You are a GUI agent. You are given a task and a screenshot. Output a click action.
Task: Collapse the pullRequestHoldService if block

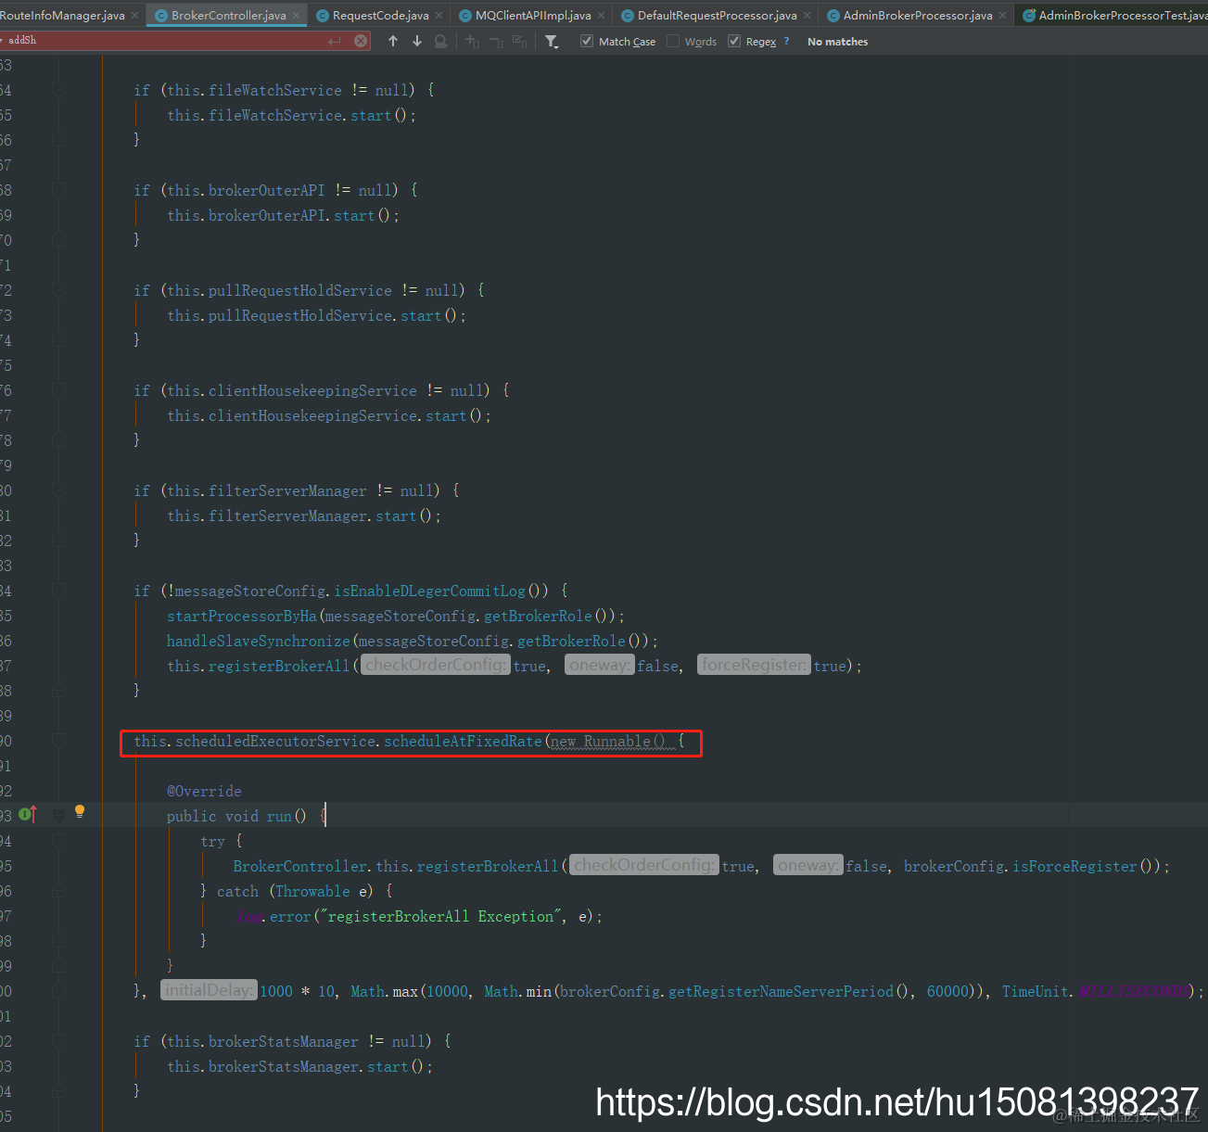[59, 290]
